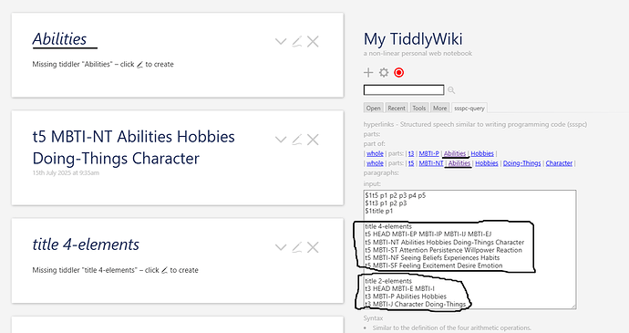
Task: Focus the sidebar search input field
Action: click(x=404, y=90)
